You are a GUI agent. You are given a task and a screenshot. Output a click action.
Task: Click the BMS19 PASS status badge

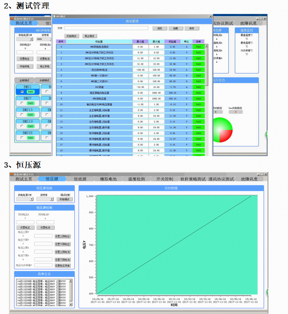31,126
